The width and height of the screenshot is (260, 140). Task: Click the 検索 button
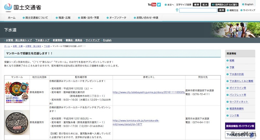coord(222,10)
